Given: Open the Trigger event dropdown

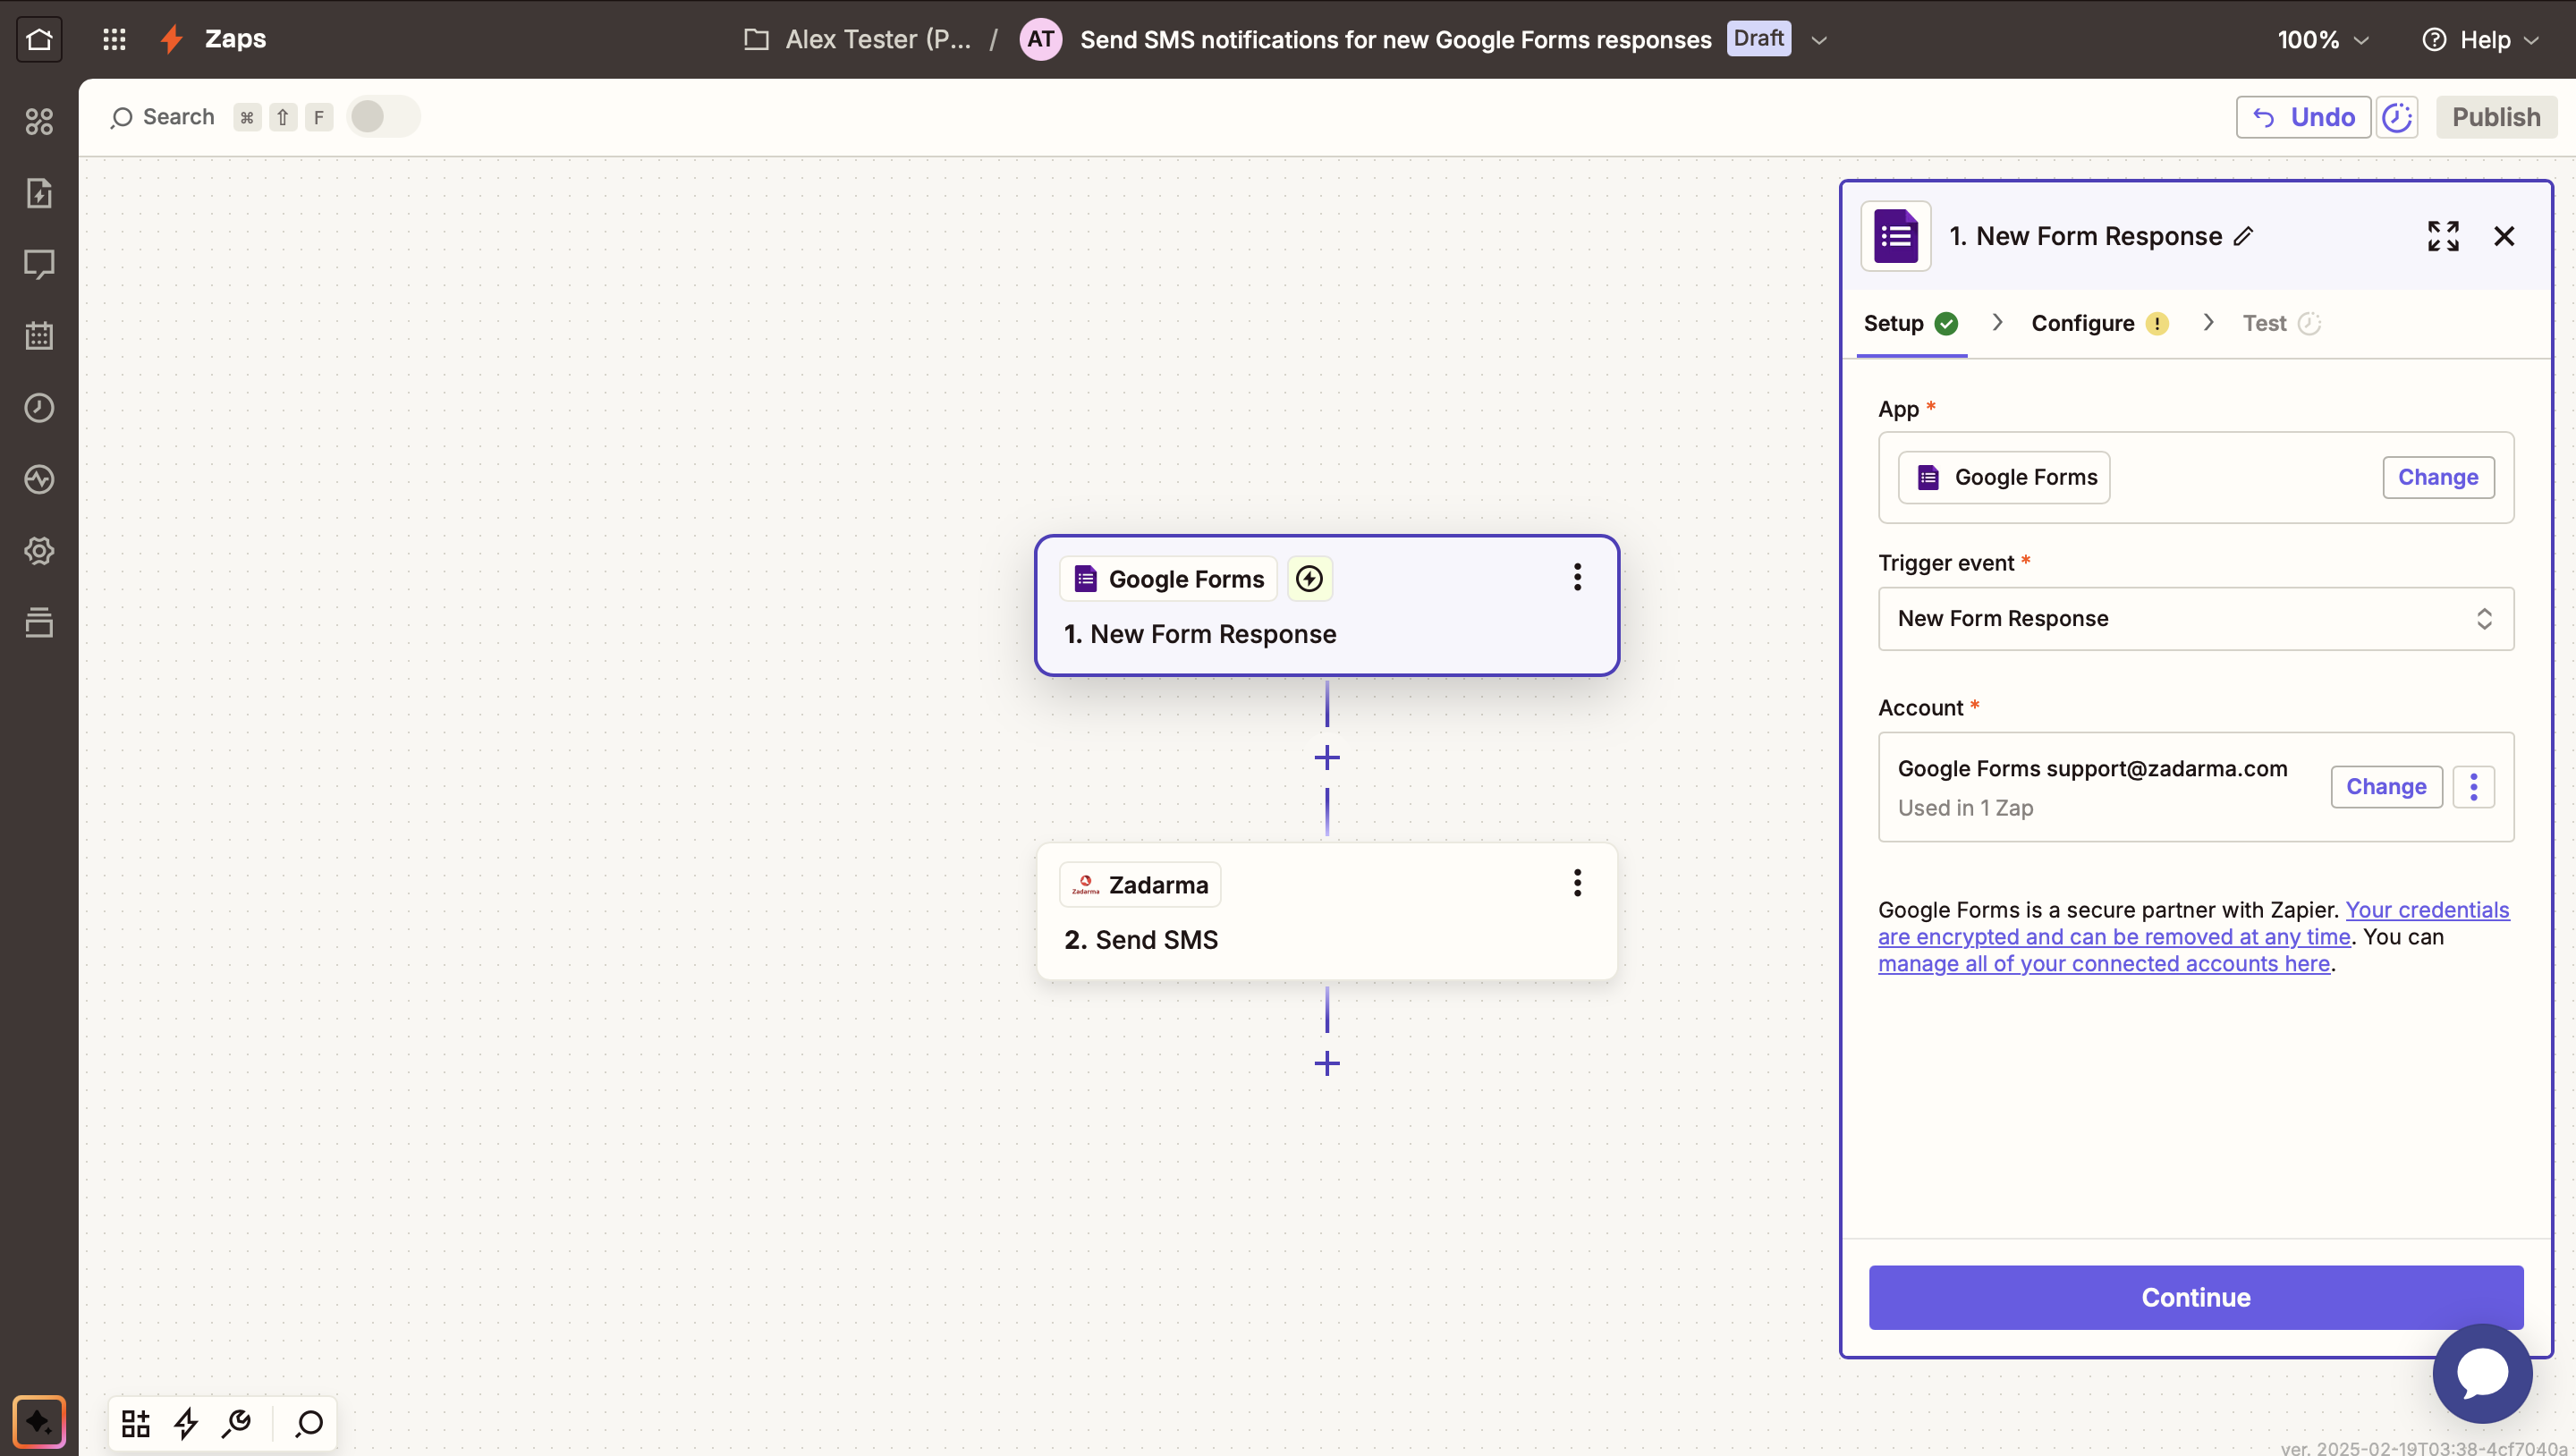Looking at the screenshot, I should tap(2195, 619).
